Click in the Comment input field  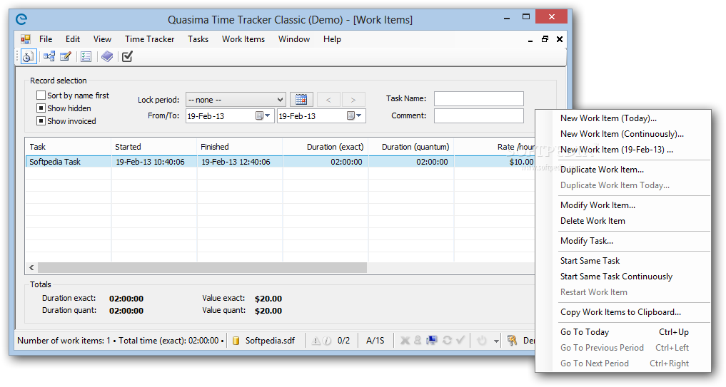[x=479, y=116]
